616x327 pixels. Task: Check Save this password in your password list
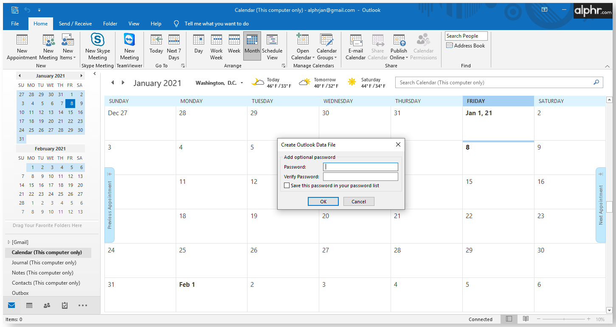[x=287, y=186]
